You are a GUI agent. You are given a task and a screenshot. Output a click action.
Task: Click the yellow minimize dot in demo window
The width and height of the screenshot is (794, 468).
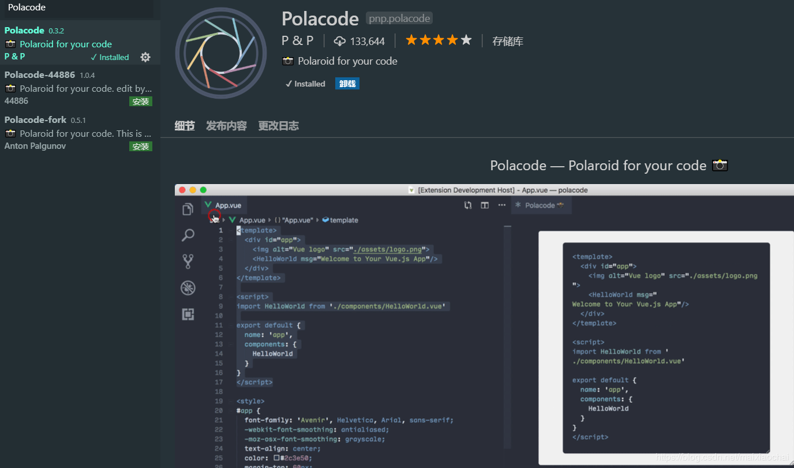point(193,190)
